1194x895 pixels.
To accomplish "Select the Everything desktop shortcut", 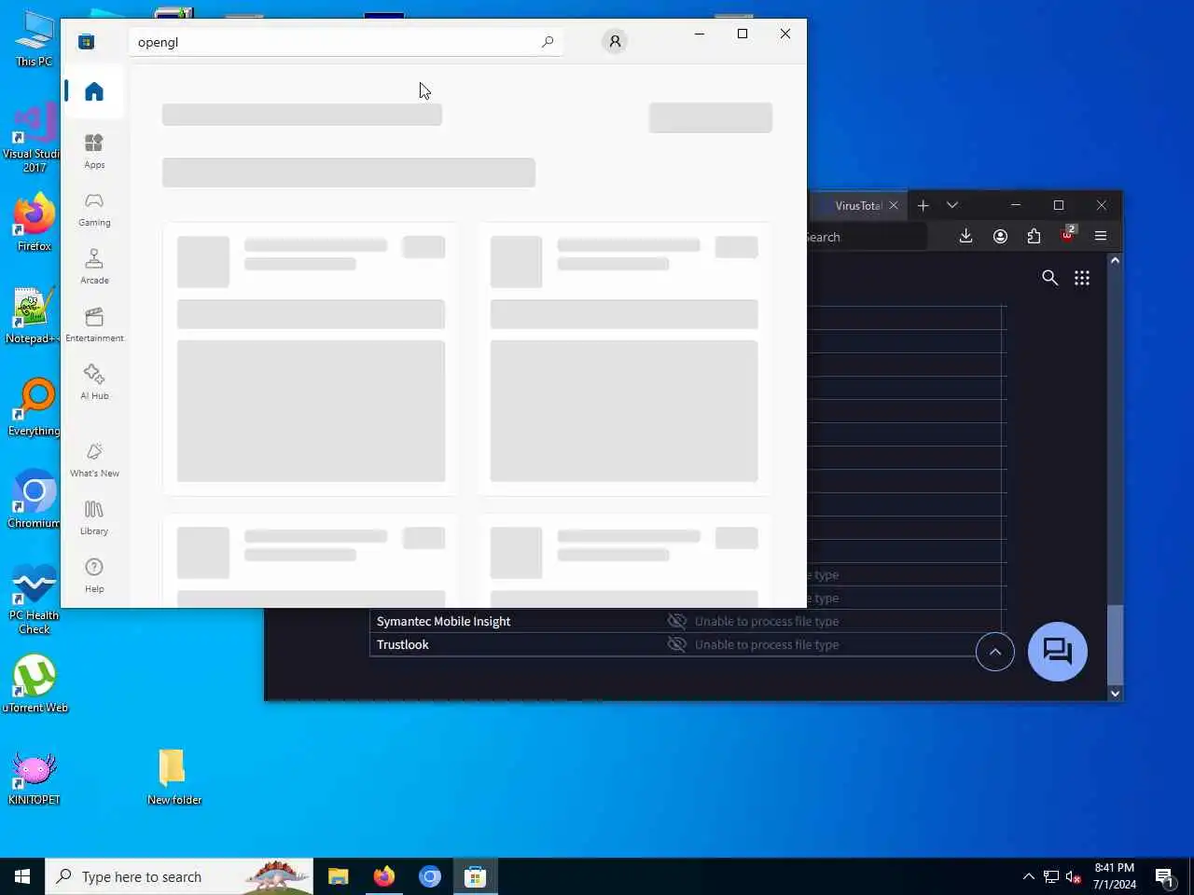I will pyautogui.click(x=35, y=407).
